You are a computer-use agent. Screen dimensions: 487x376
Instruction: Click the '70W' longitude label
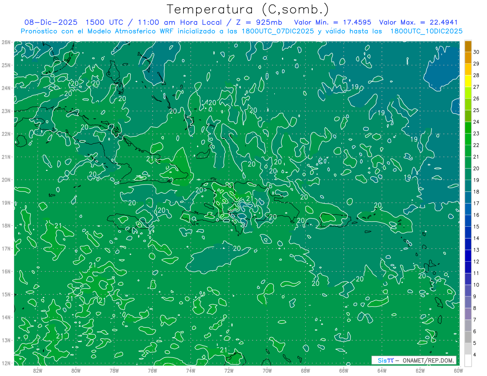coord(267,370)
